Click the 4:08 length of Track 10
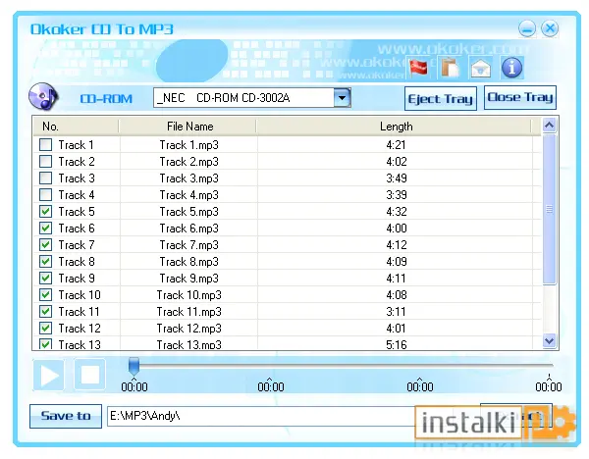 tap(396, 295)
